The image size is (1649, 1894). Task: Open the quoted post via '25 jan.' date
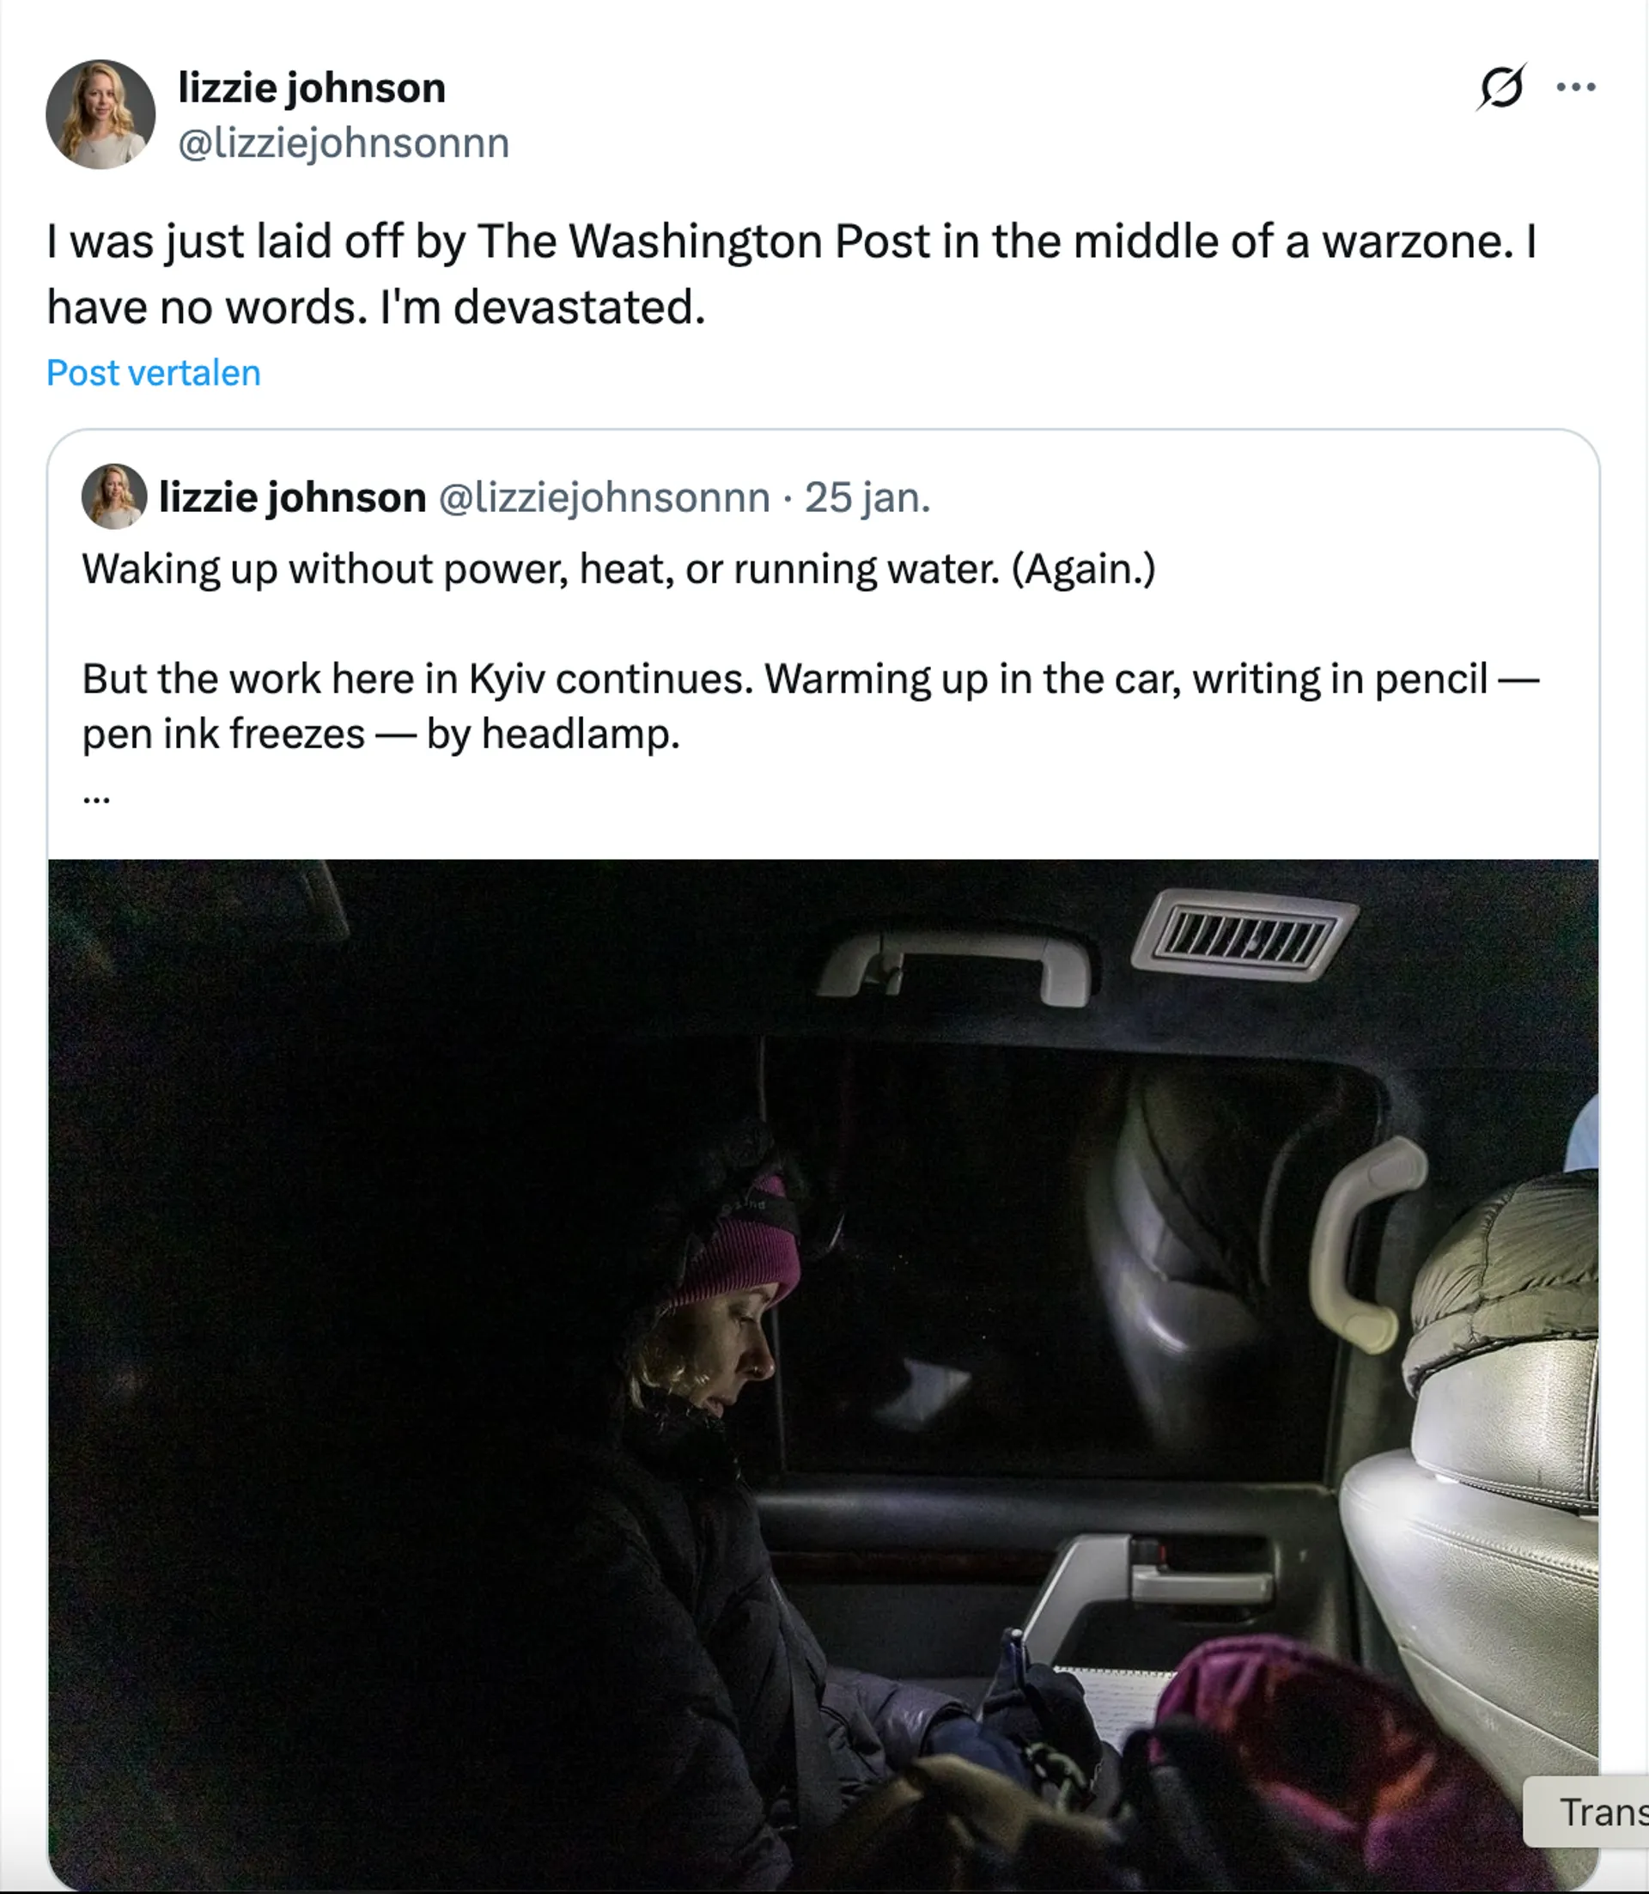867,497
